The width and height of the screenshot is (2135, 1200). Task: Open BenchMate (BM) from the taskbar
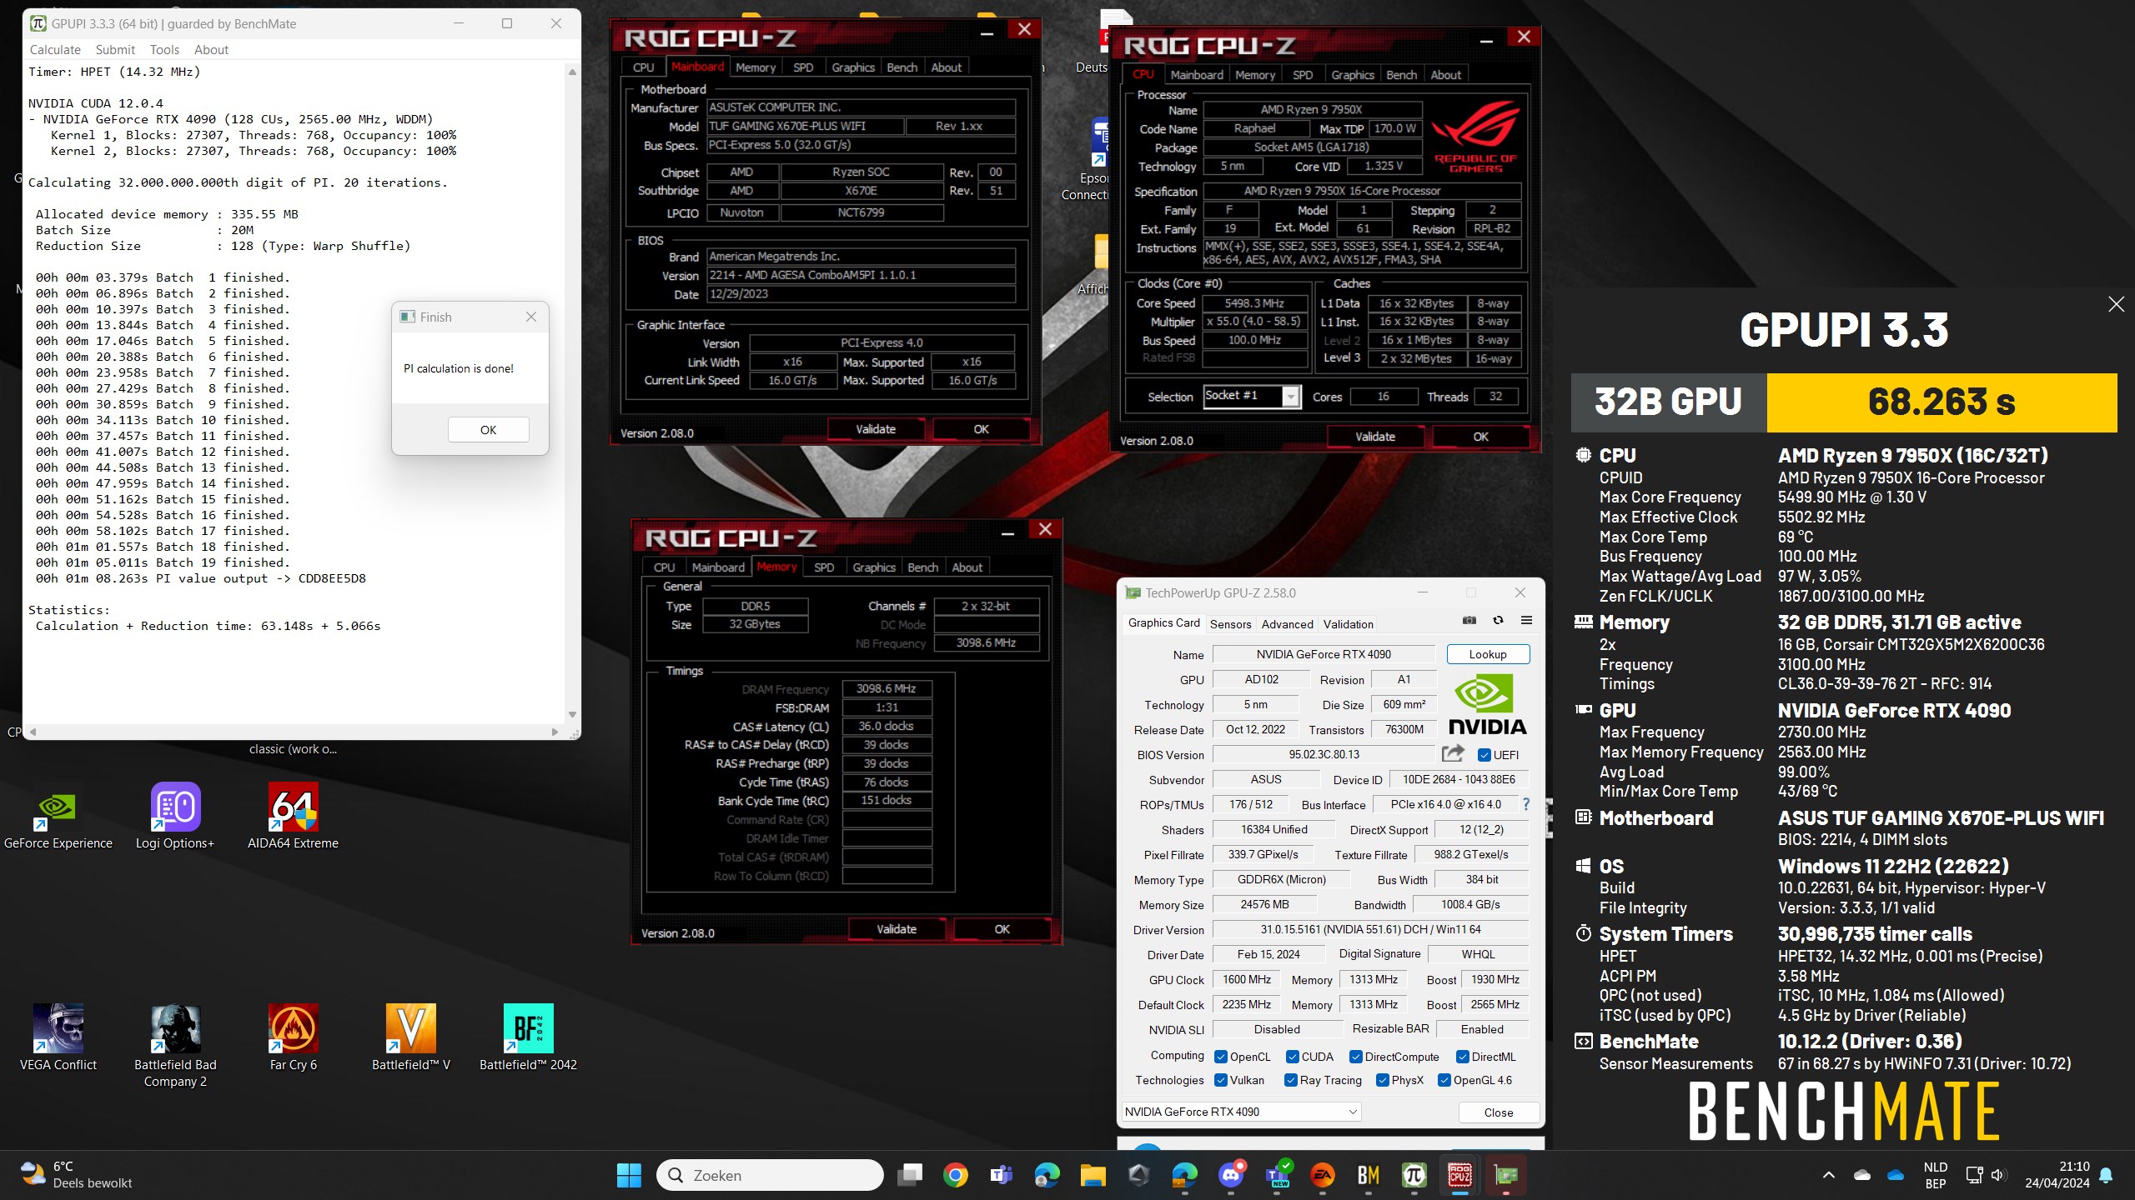point(1369,1175)
